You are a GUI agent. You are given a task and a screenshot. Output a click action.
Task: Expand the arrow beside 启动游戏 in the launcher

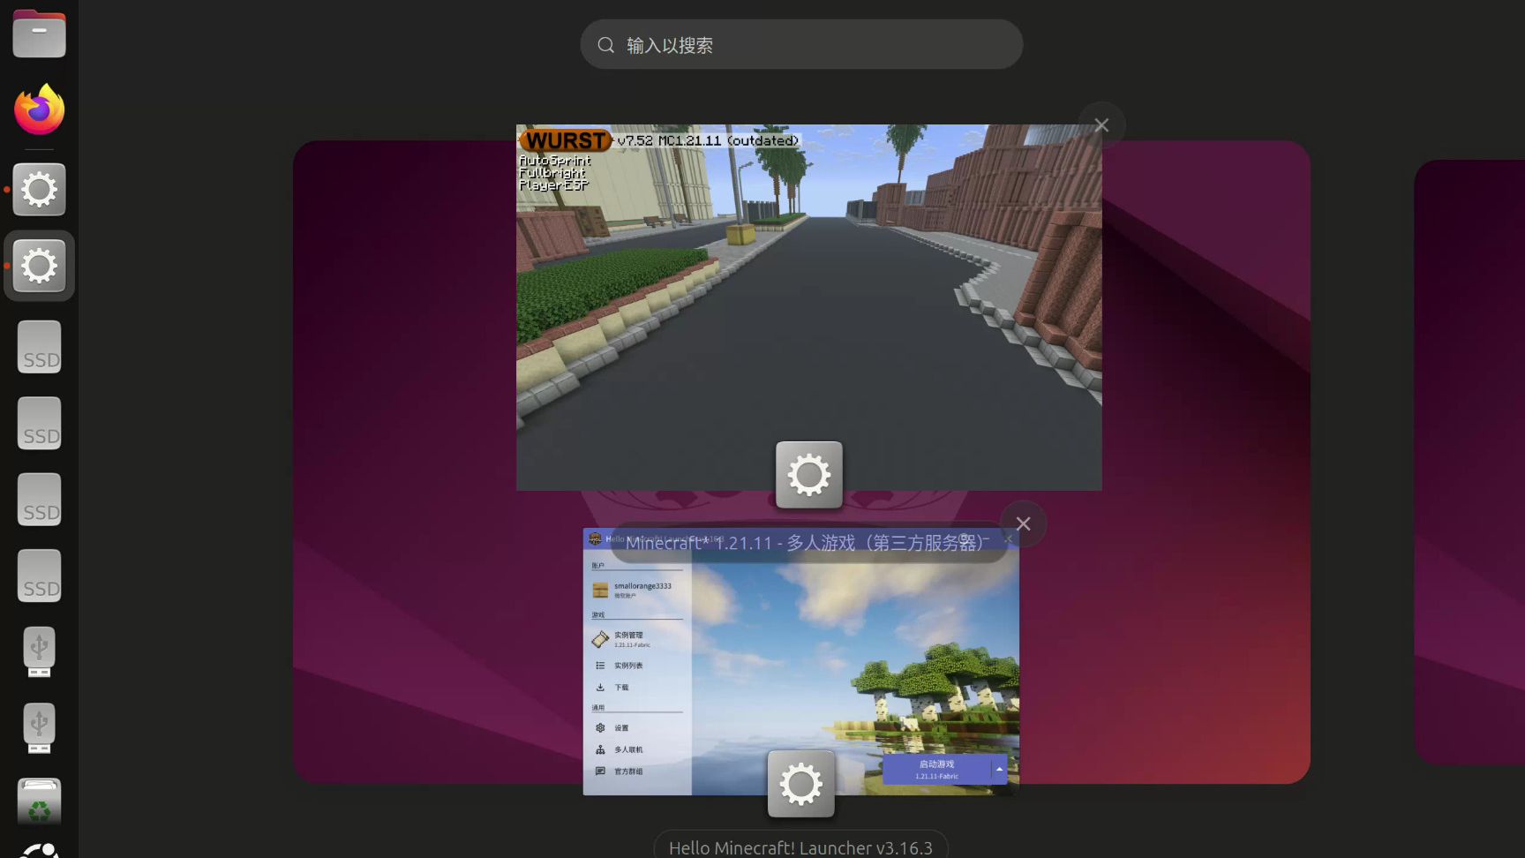coord(999,769)
